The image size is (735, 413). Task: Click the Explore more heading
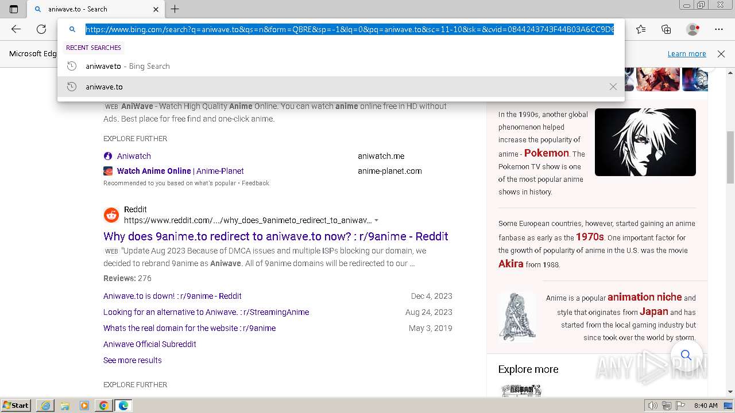pos(528,369)
